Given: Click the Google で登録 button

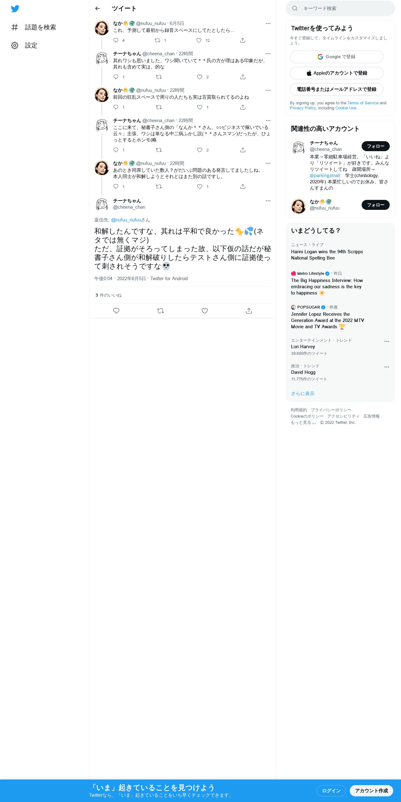Looking at the screenshot, I should [x=337, y=57].
